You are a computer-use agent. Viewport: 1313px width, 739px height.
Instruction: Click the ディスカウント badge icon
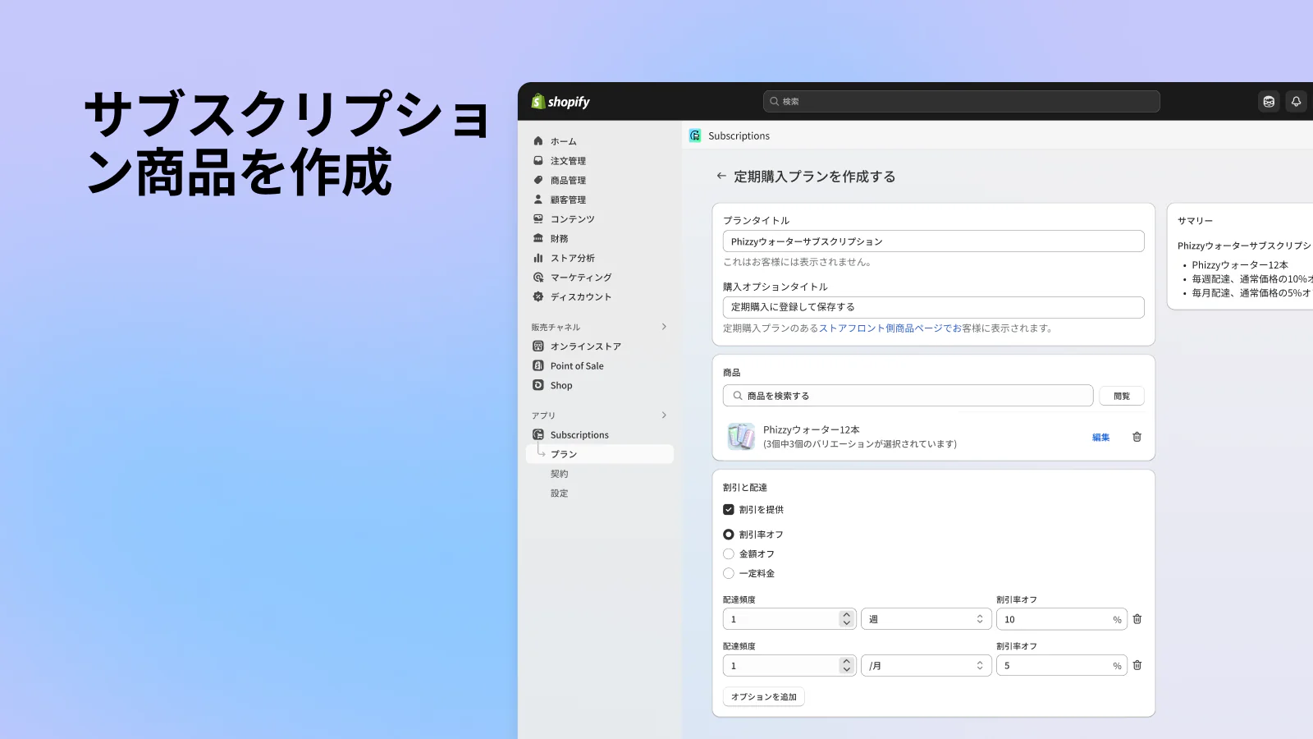point(538,296)
